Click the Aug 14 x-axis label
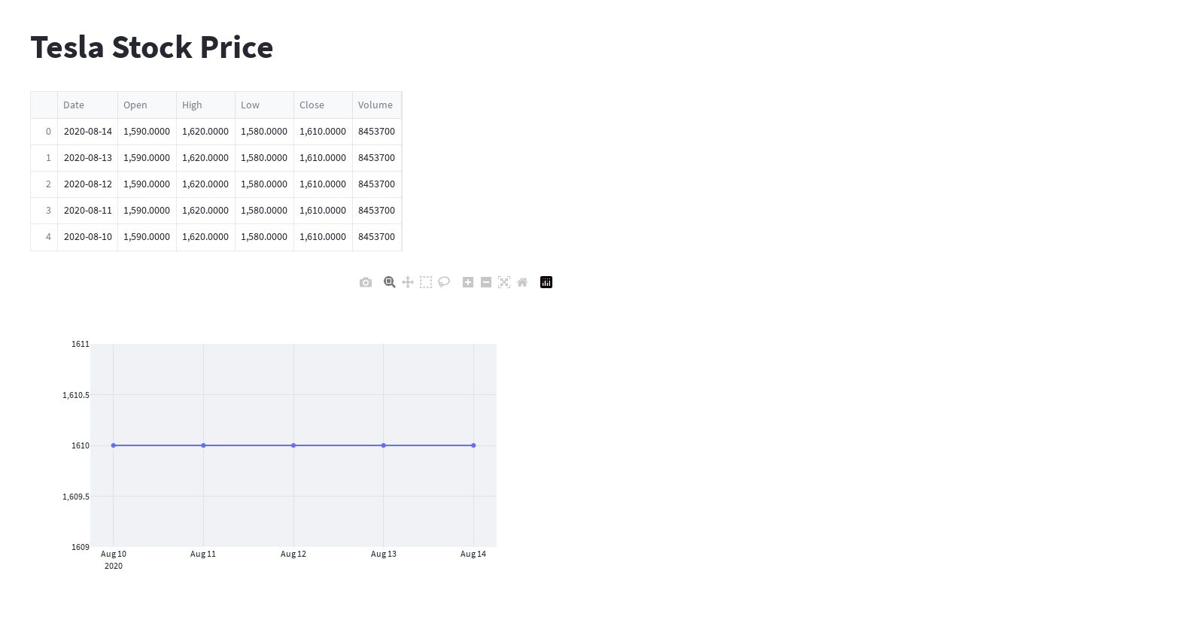The image size is (1204, 629). tap(473, 554)
